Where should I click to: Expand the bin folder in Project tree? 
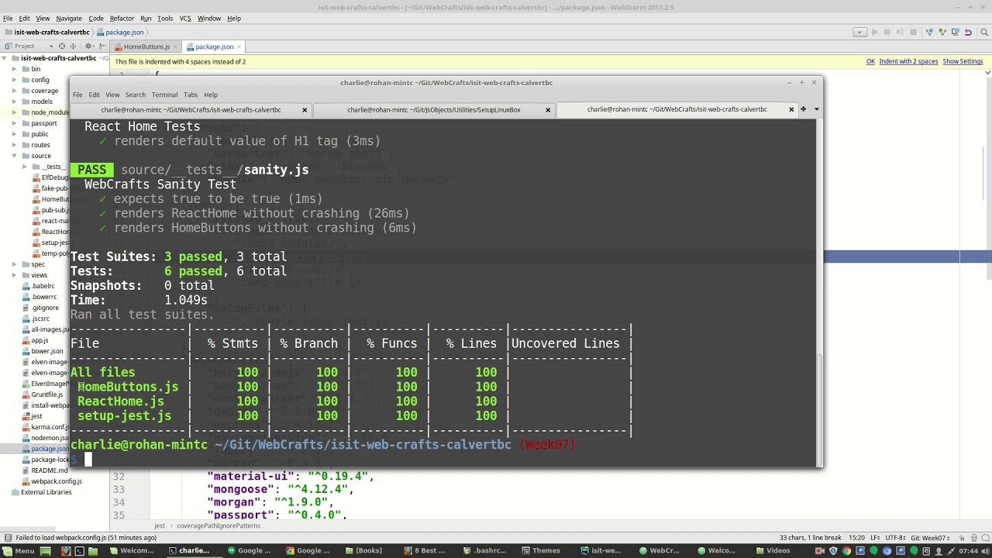point(14,69)
